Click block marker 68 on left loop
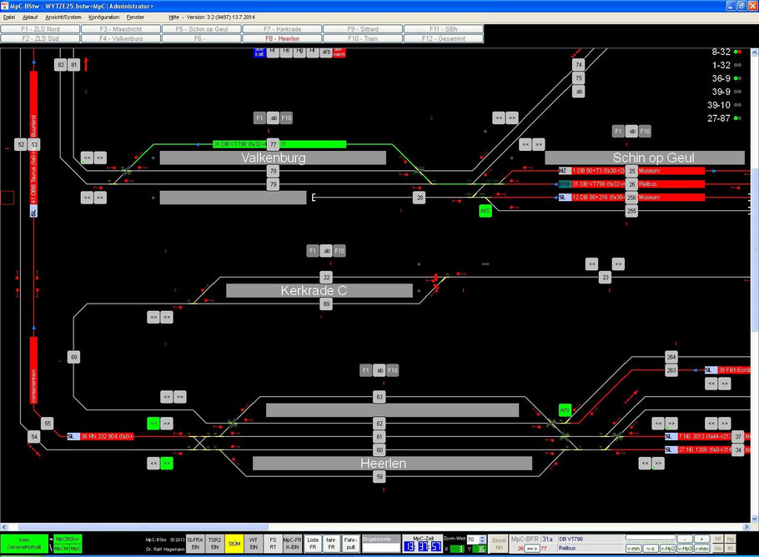Viewport: 759px width, 557px height. point(73,357)
